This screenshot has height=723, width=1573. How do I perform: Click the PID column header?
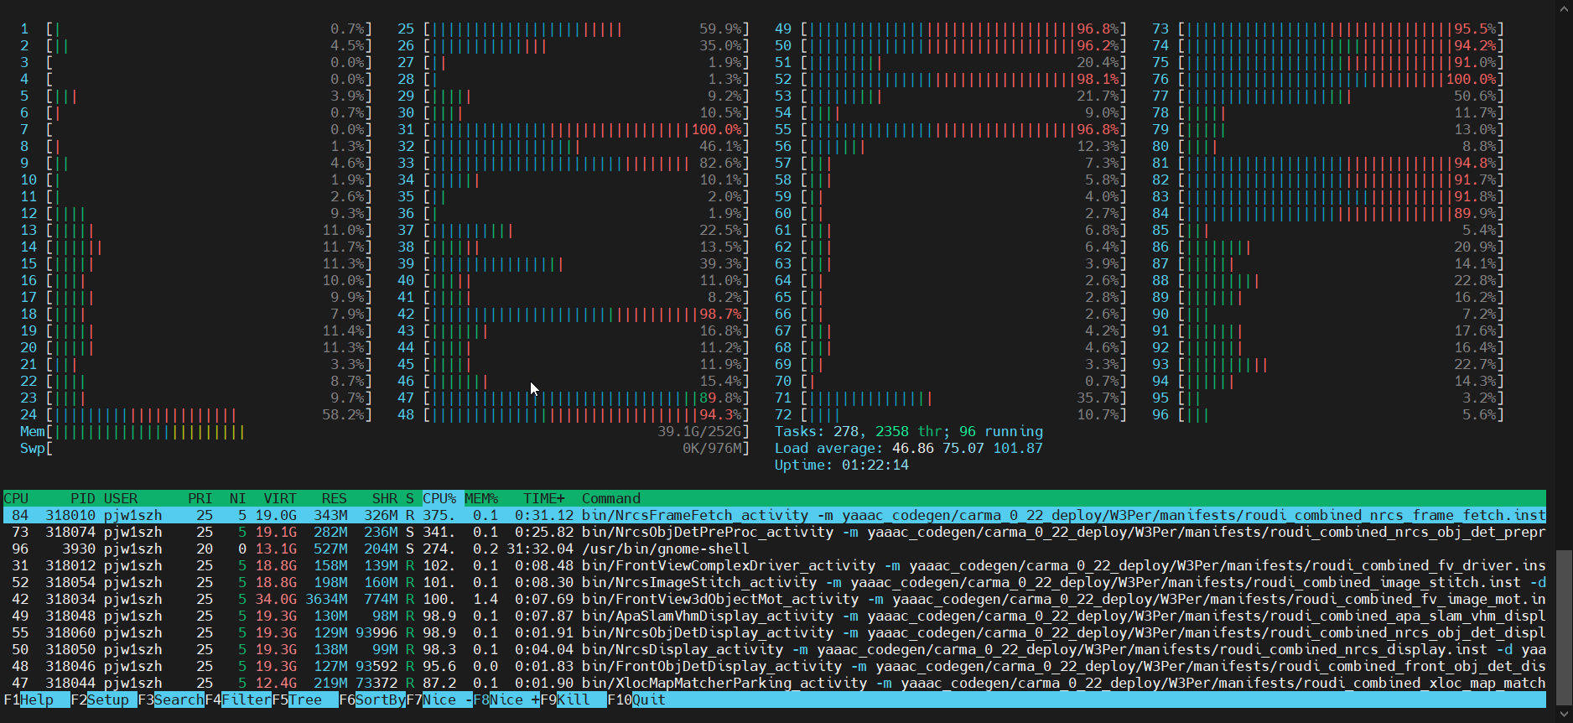(83, 498)
